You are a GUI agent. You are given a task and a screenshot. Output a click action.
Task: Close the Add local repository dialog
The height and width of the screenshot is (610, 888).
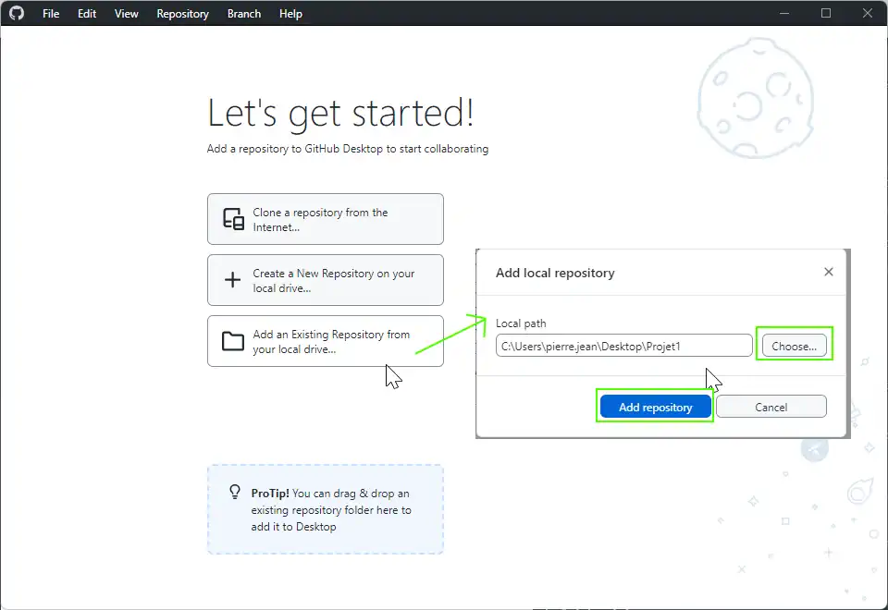[x=829, y=272]
